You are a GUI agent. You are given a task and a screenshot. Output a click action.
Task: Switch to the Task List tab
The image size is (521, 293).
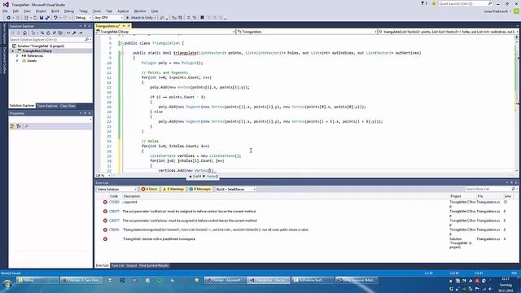(x=117, y=265)
